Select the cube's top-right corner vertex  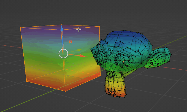[x=99, y=26]
